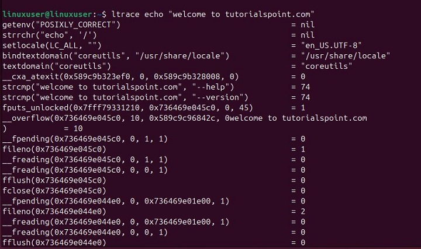Click the bindtextdomain function call
Screen dimensions: 421x249
point(115,55)
